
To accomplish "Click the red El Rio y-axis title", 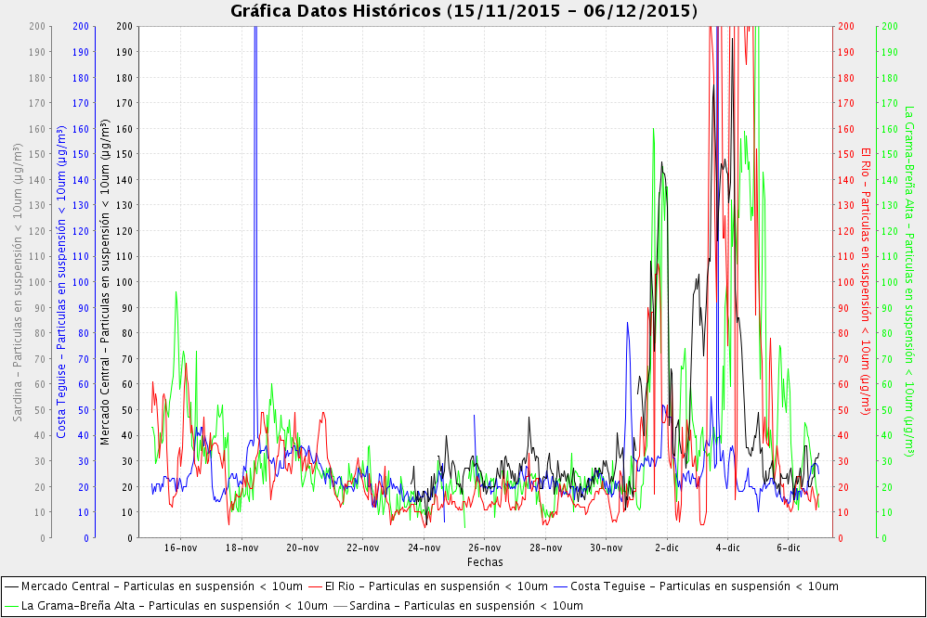I will click(866, 281).
